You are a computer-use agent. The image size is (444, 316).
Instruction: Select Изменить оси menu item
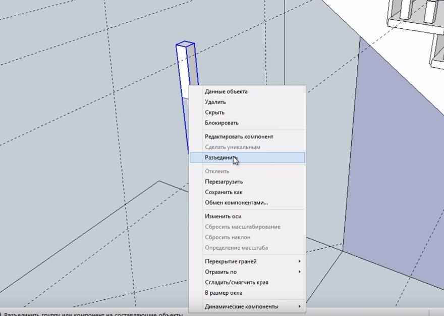[x=223, y=216]
